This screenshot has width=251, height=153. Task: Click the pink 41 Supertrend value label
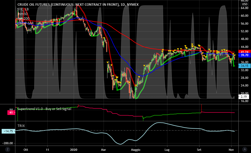pos(11,113)
